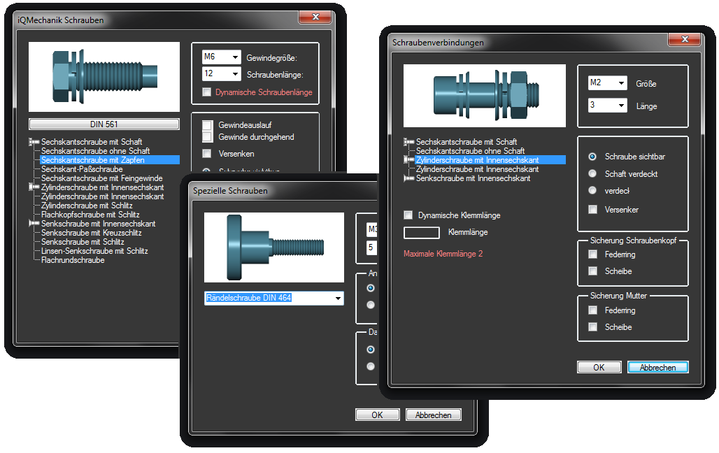This screenshot has height=453, width=719.
Task: Click the Rändelschraube preview image in Spezielle Schrauben
Action: (x=273, y=247)
